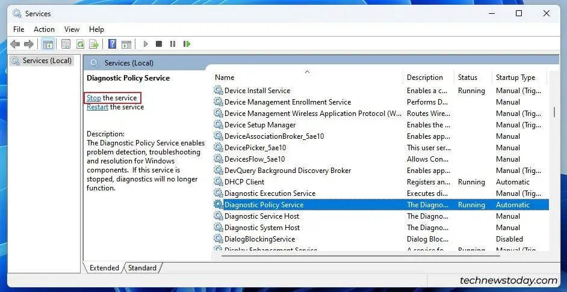567x292 pixels.
Task: Open Help using the question mark icon
Action: [112, 44]
